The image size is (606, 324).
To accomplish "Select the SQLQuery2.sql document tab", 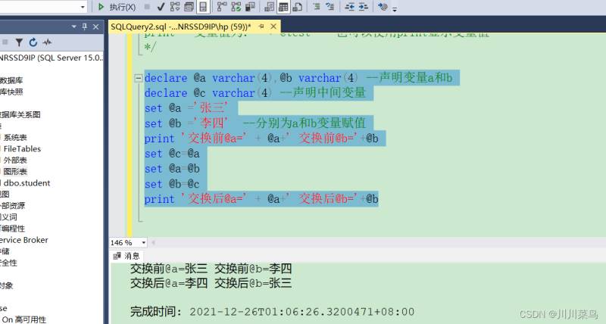I will point(180,26).
